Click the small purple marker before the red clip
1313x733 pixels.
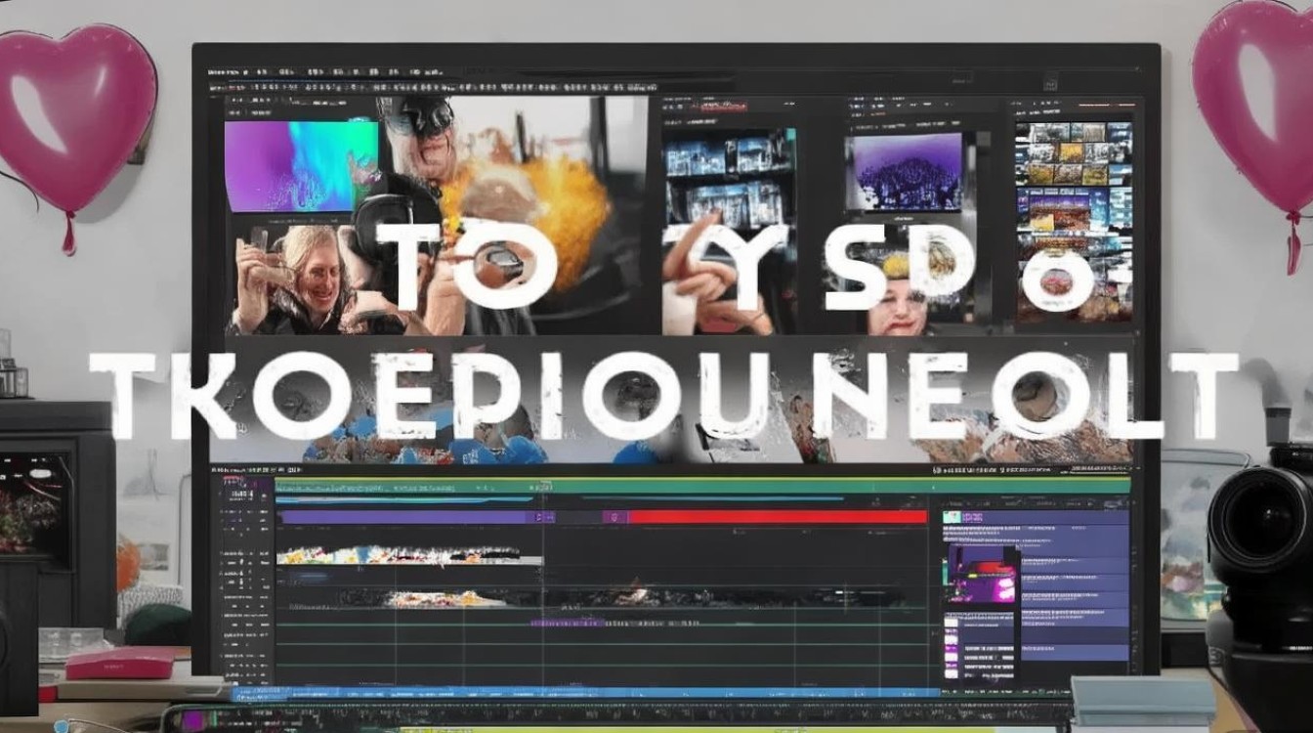coord(614,517)
